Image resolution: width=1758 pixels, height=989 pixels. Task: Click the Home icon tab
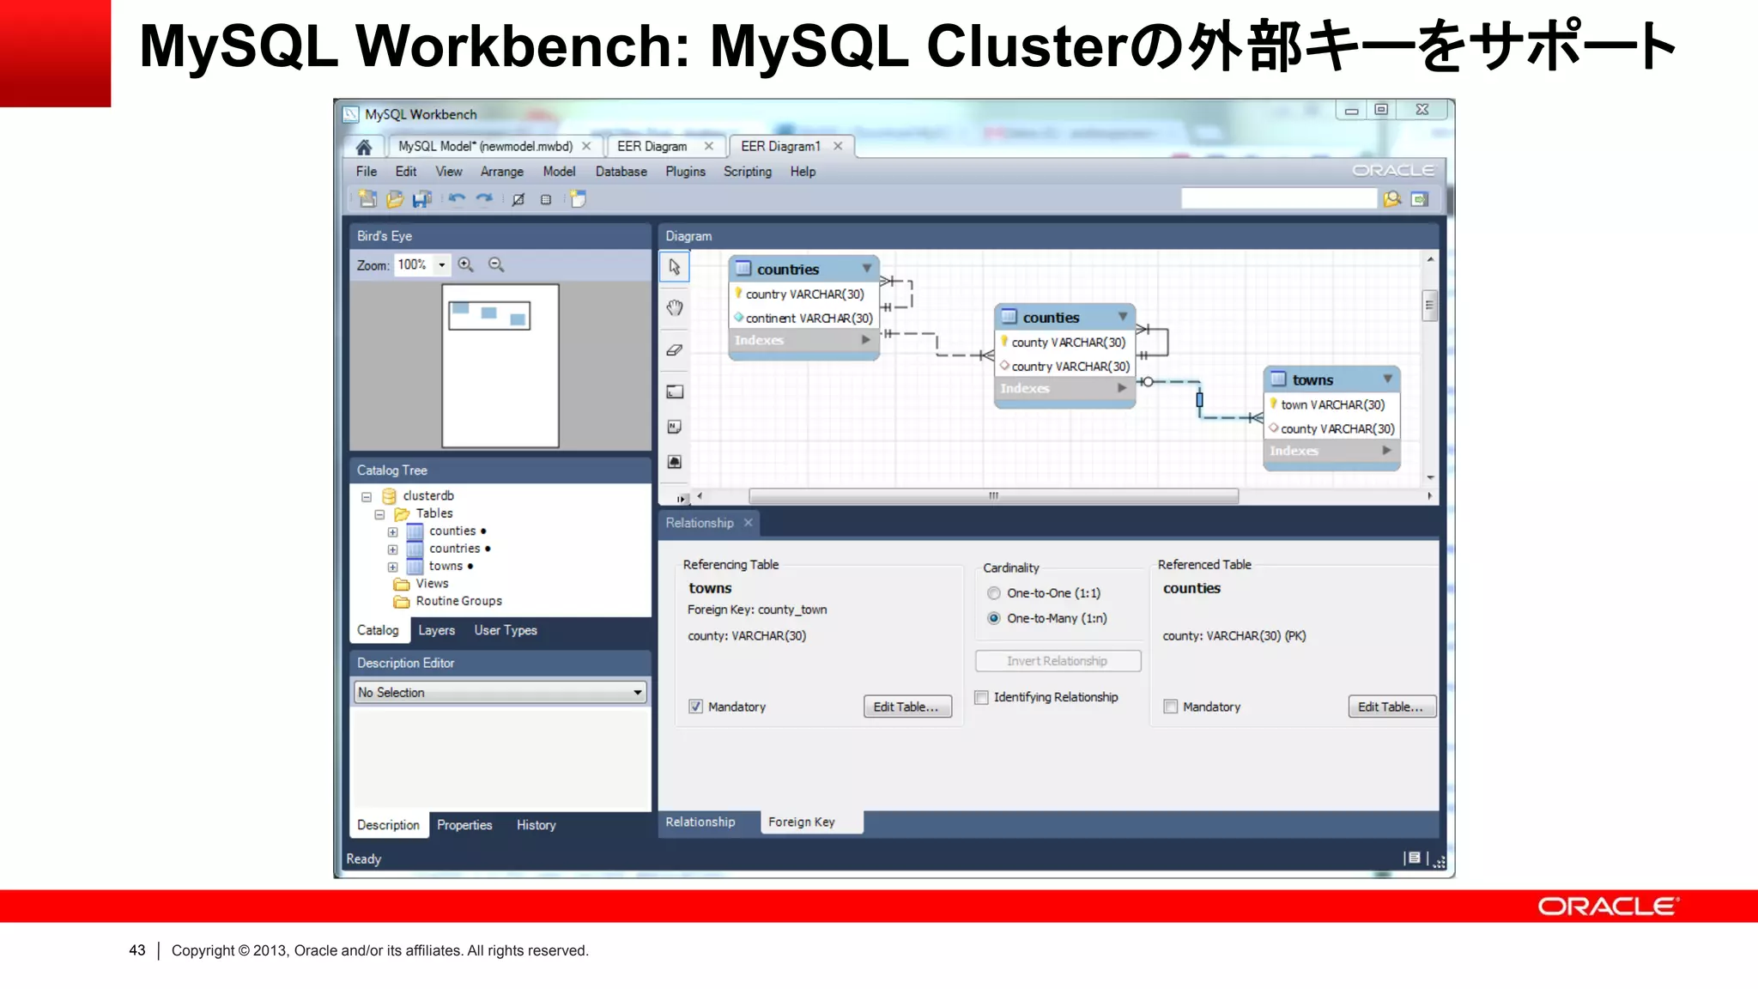pos(364,147)
